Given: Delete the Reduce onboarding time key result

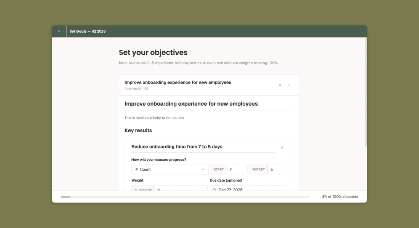Looking at the screenshot, I should pyautogui.click(x=282, y=147).
